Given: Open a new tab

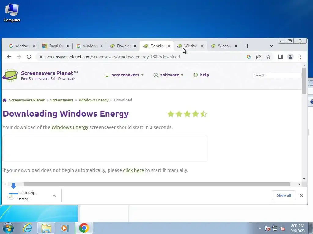Looking at the screenshot, I should 248,46.
